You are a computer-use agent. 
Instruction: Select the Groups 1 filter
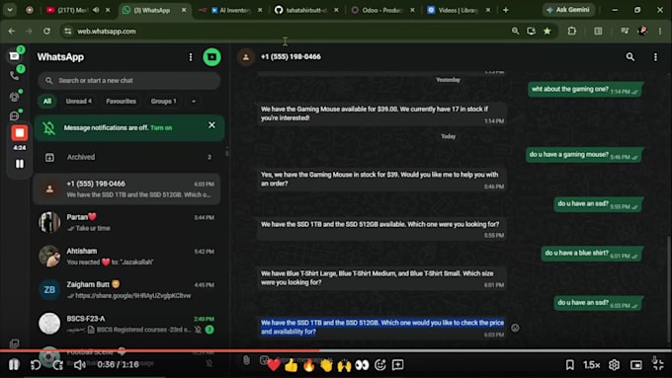point(163,101)
